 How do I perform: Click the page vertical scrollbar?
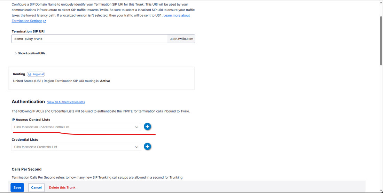381,41
